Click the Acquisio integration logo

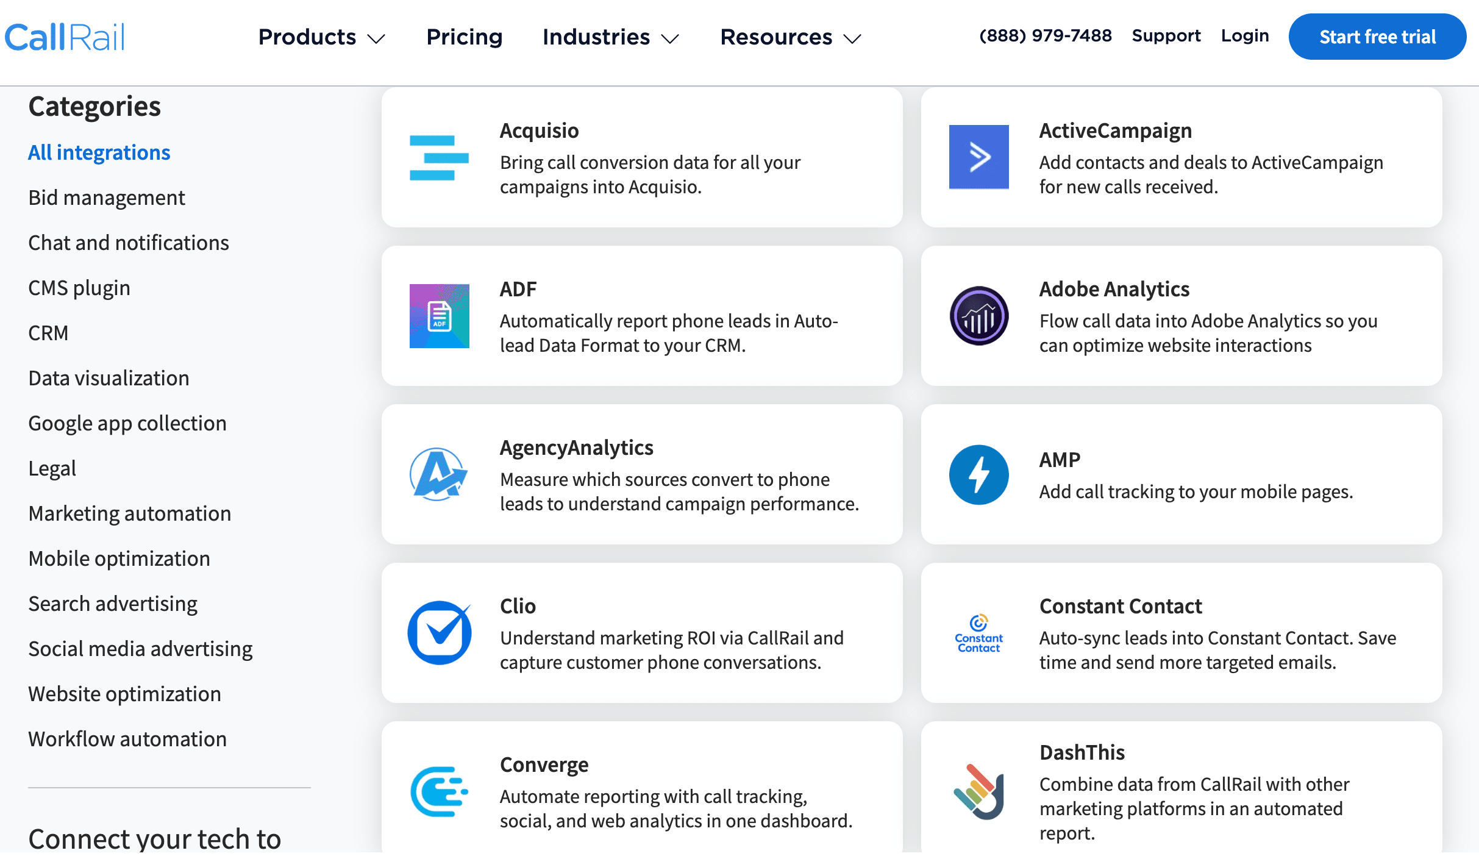coord(439,158)
